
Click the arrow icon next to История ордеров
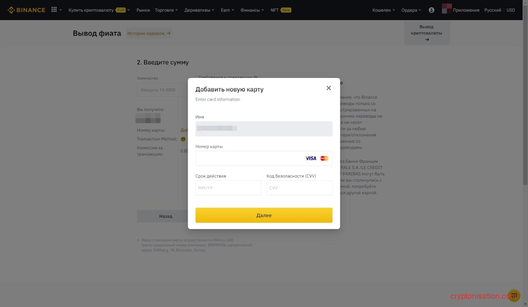pos(169,33)
